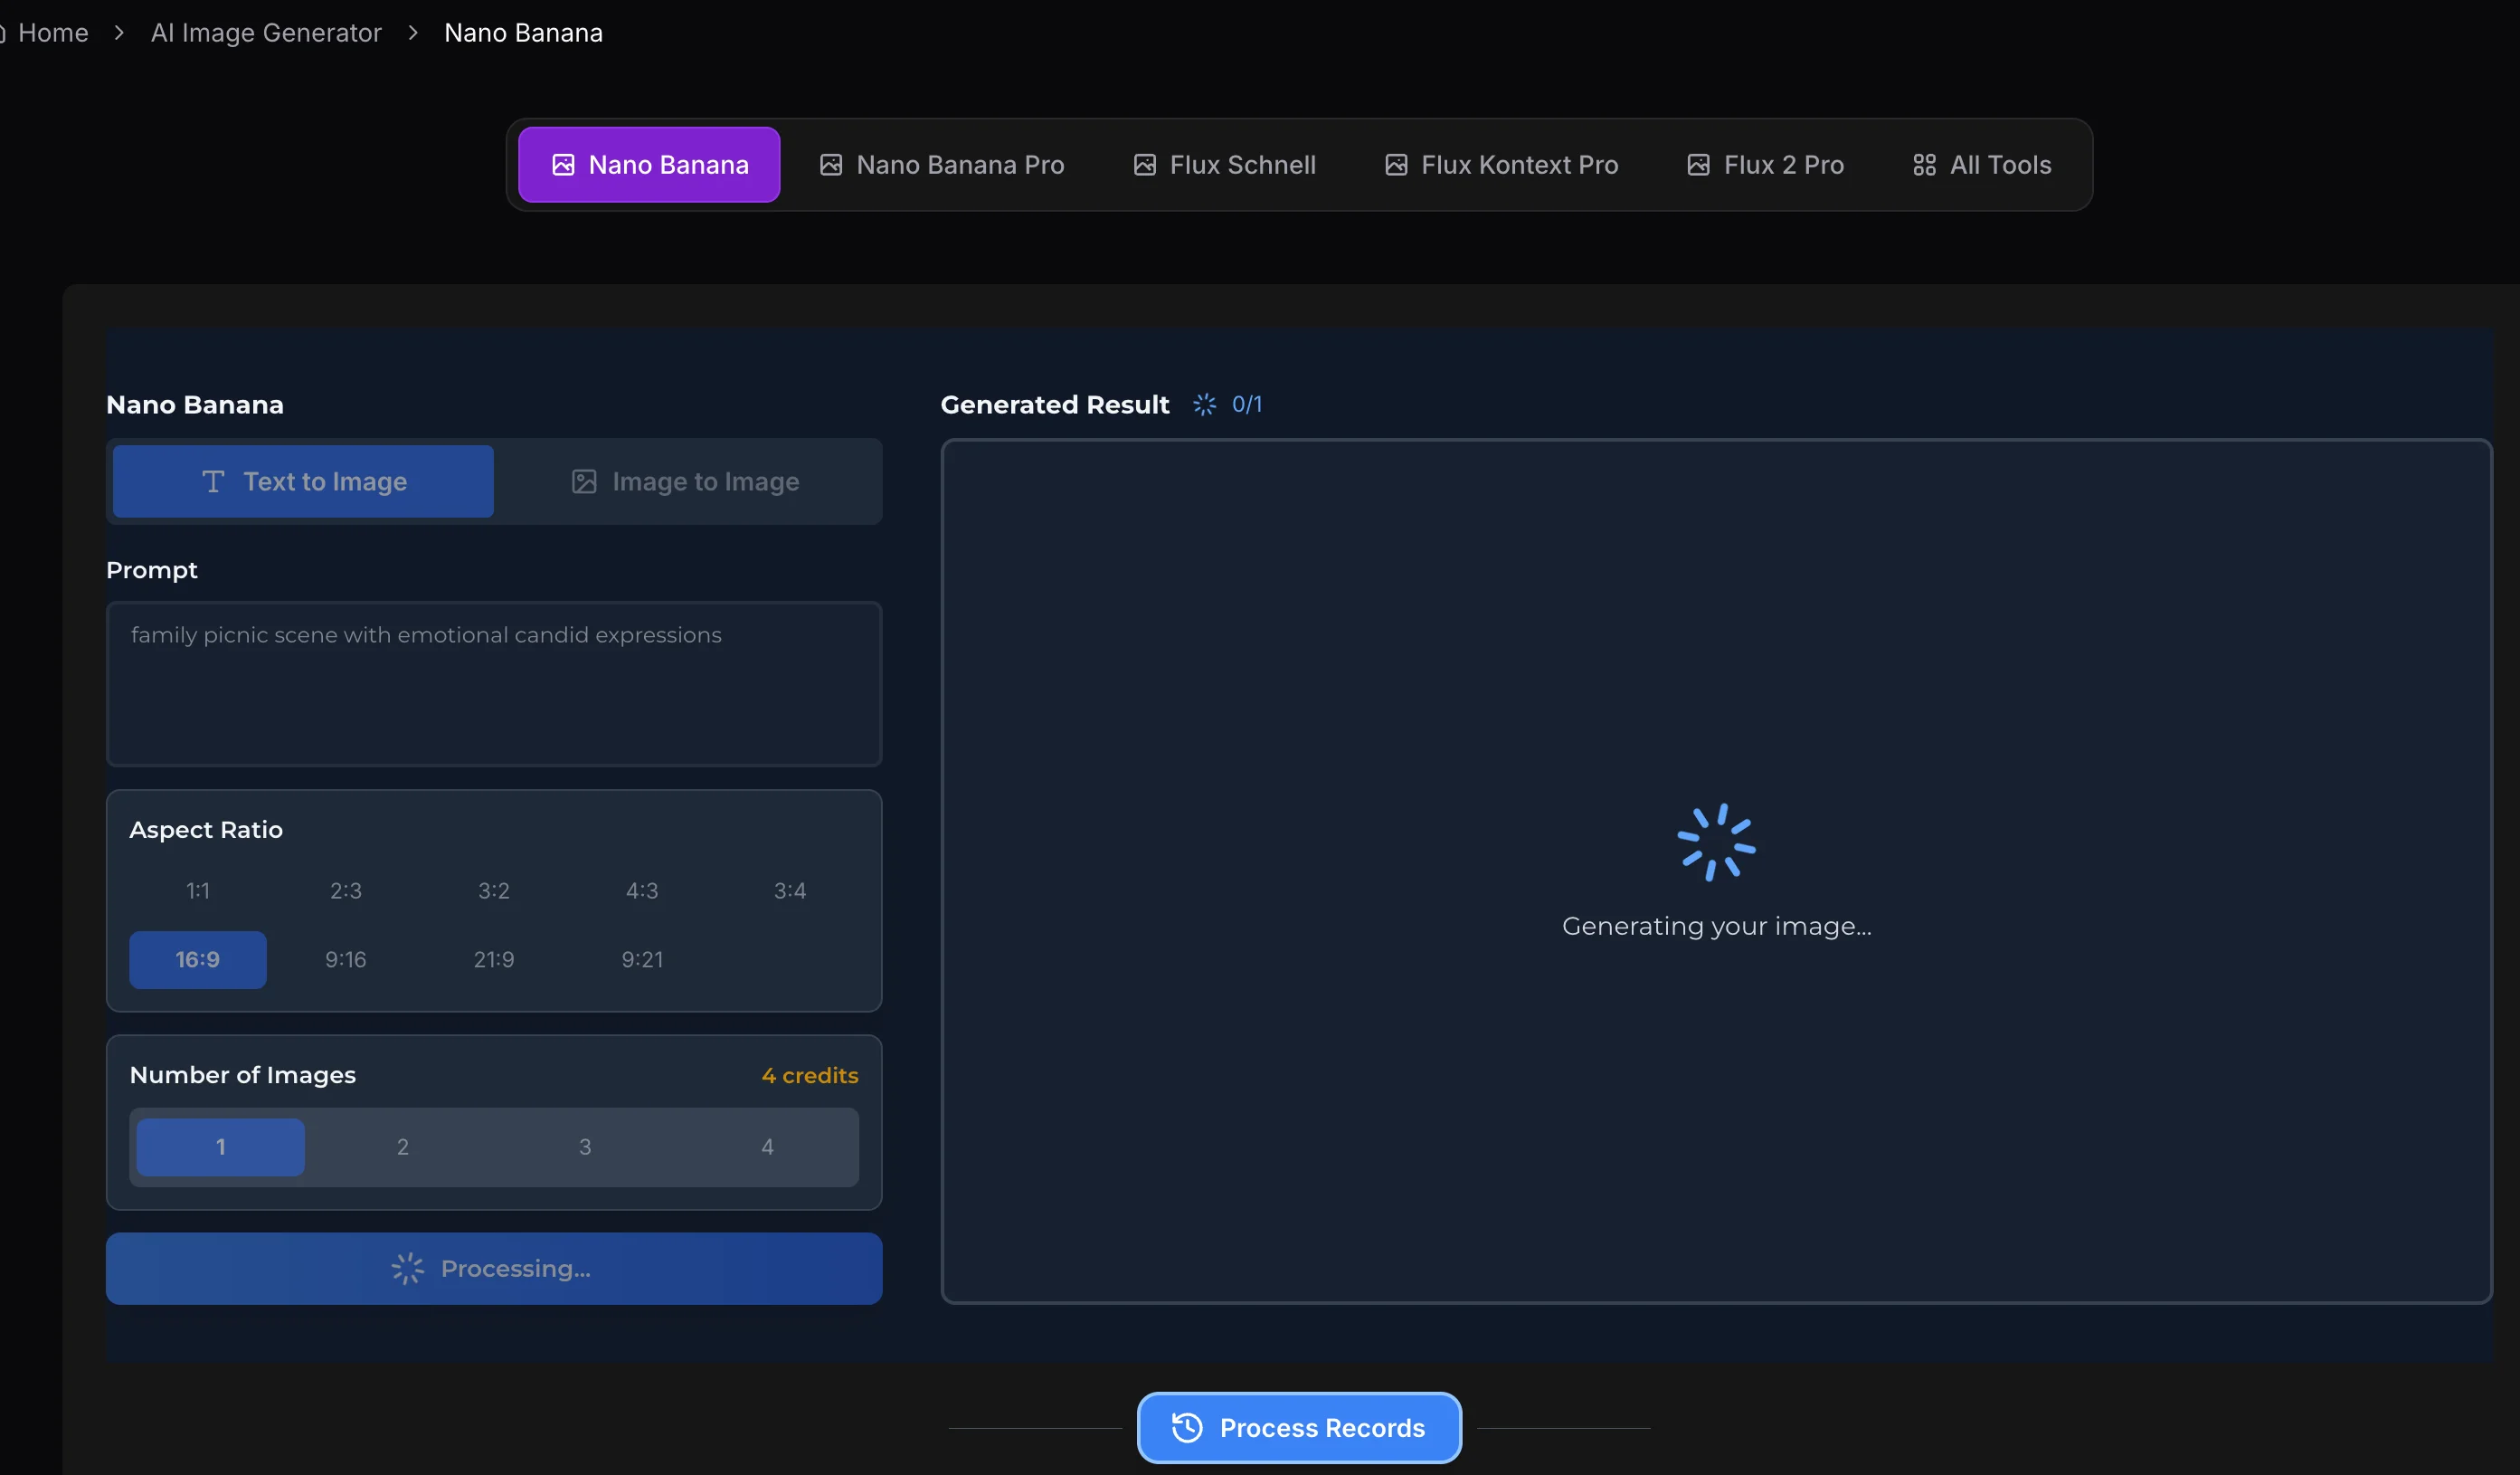Click the All Tools grid icon
The width and height of the screenshot is (2520, 1475).
click(1923, 165)
